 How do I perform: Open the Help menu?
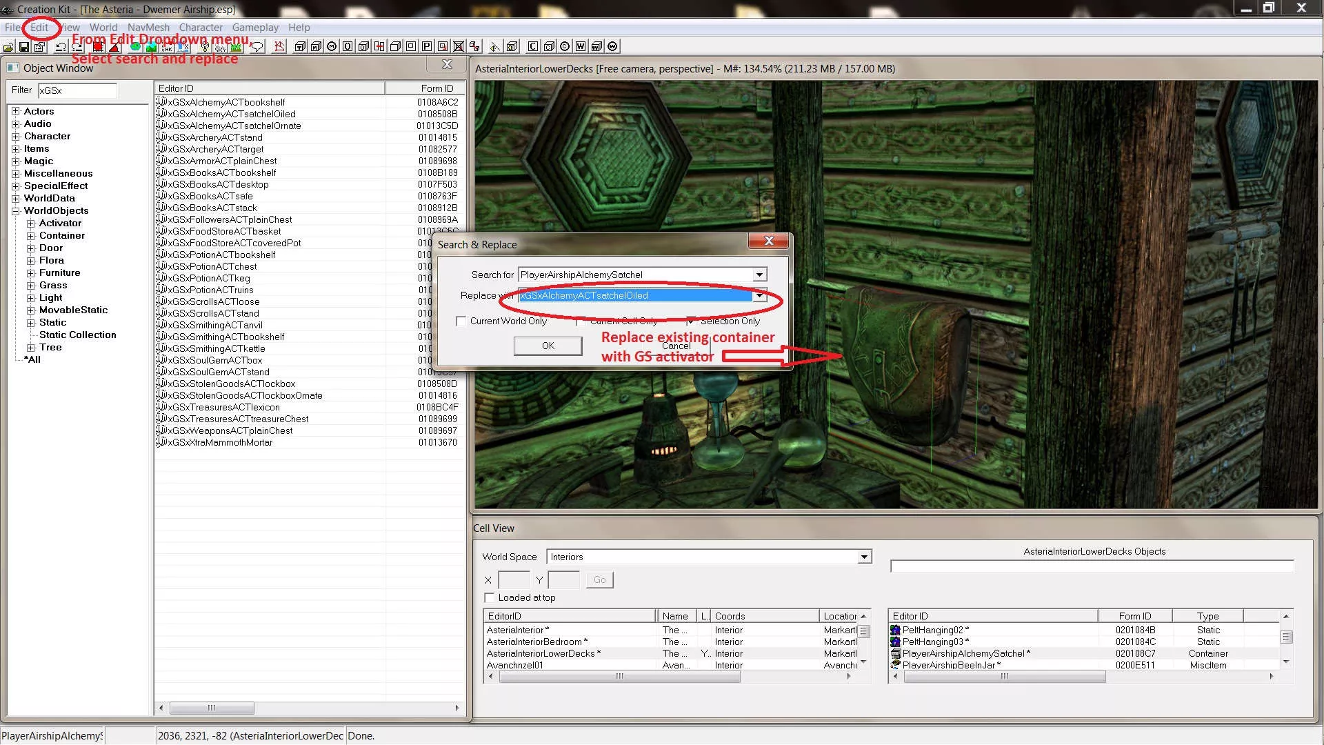coord(299,28)
